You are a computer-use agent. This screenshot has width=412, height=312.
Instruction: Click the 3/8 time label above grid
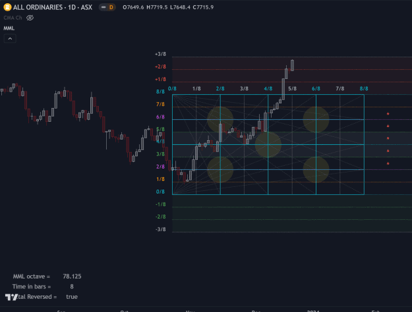pos(244,89)
